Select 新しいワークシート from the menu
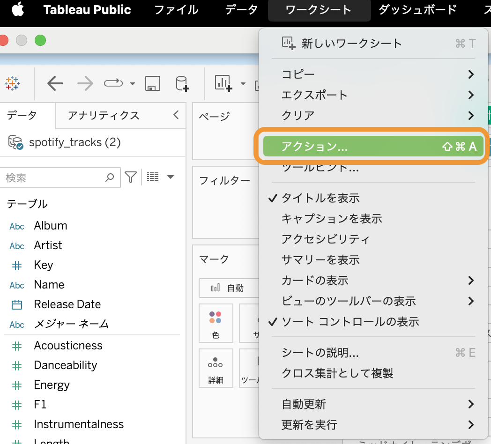Screen dimensions: 491x444 pos(373,44)
